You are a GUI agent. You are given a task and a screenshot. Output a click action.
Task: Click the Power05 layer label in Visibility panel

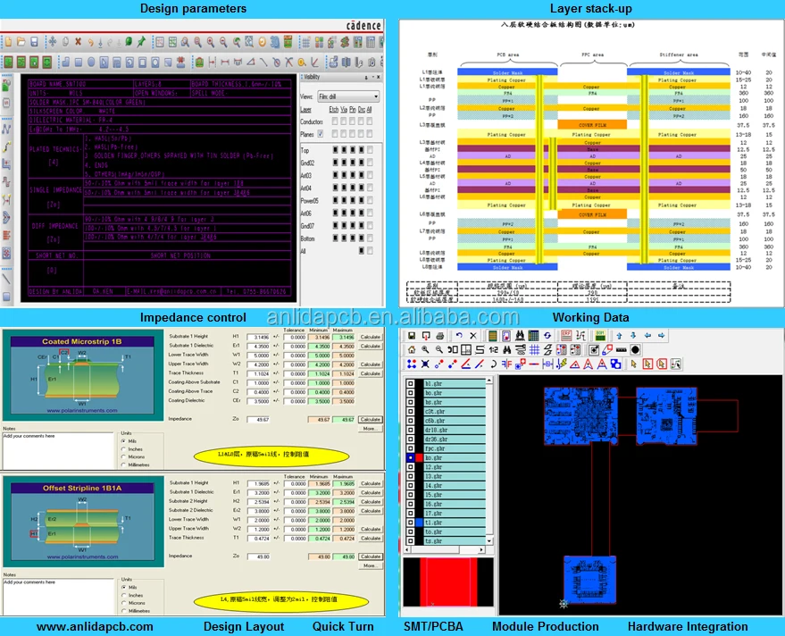pyautogui.click(x=309, y=201)
